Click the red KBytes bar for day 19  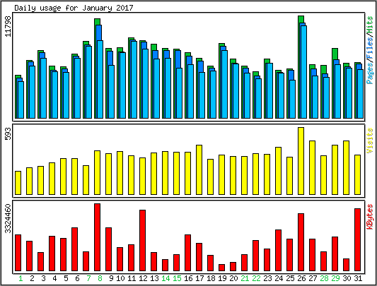click(221, 268)
